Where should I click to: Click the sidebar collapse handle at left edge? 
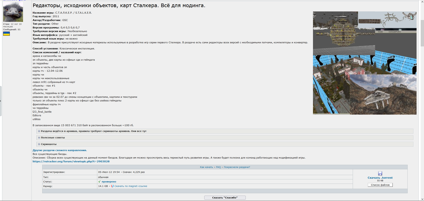1,101
